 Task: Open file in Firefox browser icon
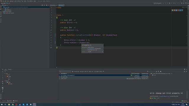pos(175,10)
